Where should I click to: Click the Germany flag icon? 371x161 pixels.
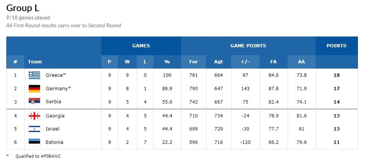(34, 88)
